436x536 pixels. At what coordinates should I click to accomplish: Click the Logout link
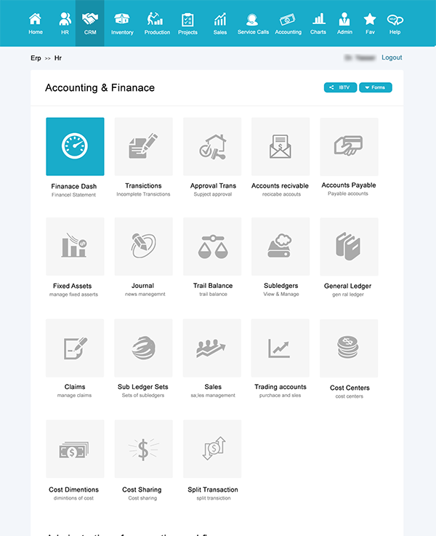coord(392,57)
